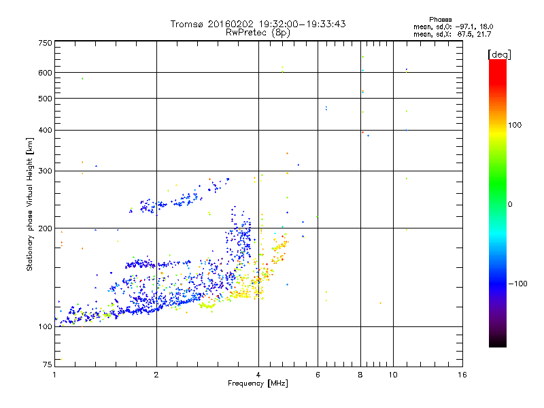Click the x-axis tick label '2'
544x408 pixels.
pyautogui.click(x=156, y=375)
